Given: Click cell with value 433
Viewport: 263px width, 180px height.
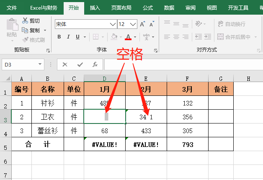Looking at the screenshot, I should (146, 130).
